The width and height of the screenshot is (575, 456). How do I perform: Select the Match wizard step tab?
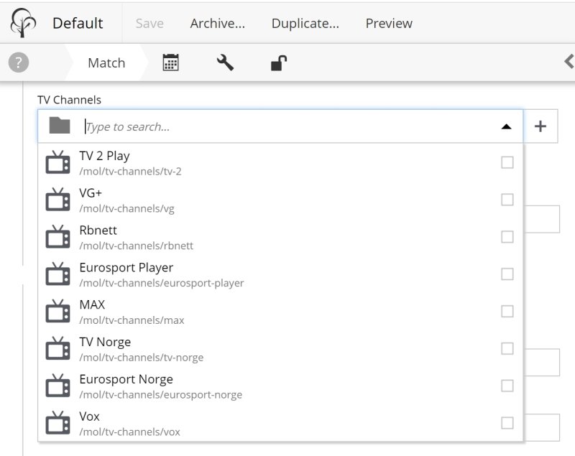tap(106, 62)
